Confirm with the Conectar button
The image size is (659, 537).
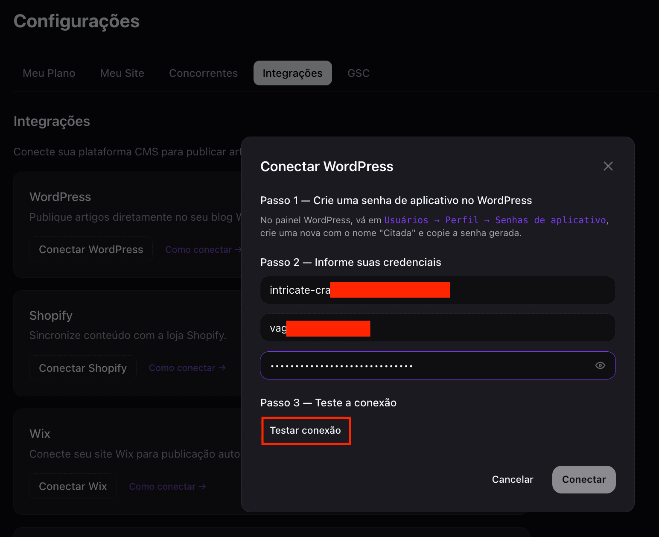coord(584,479)
